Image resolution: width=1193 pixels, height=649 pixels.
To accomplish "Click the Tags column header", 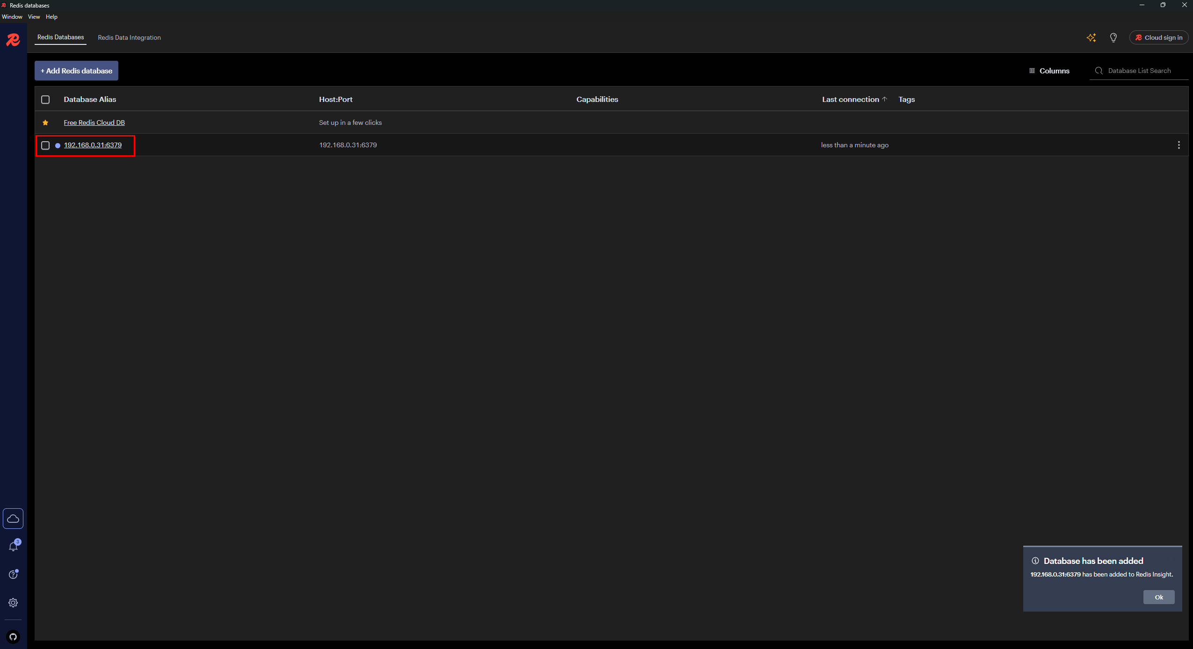I will [906, 99].
